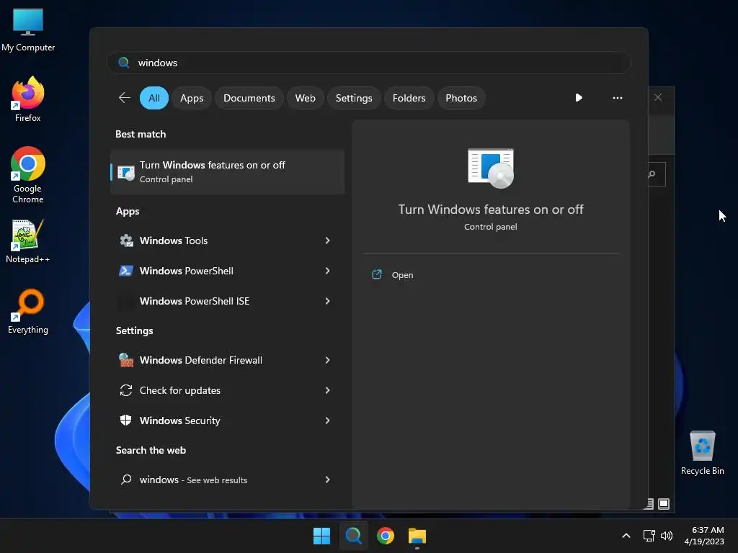Viewport: 738px width, 553px height.
Task: Expand Windows PowerShell ISE result chevron
Action: point(328,301)
